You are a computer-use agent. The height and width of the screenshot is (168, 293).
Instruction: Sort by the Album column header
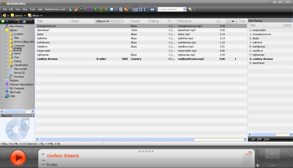tap(108, 21)
